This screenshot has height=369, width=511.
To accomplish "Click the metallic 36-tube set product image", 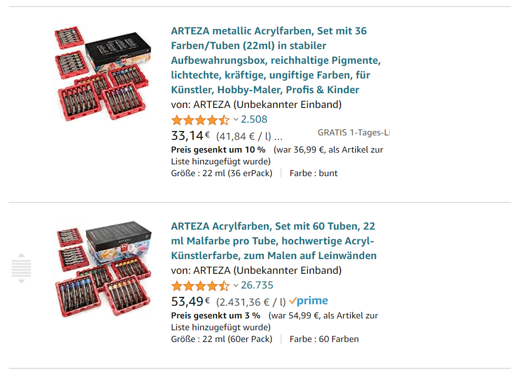I will click(x=103, y=73).
